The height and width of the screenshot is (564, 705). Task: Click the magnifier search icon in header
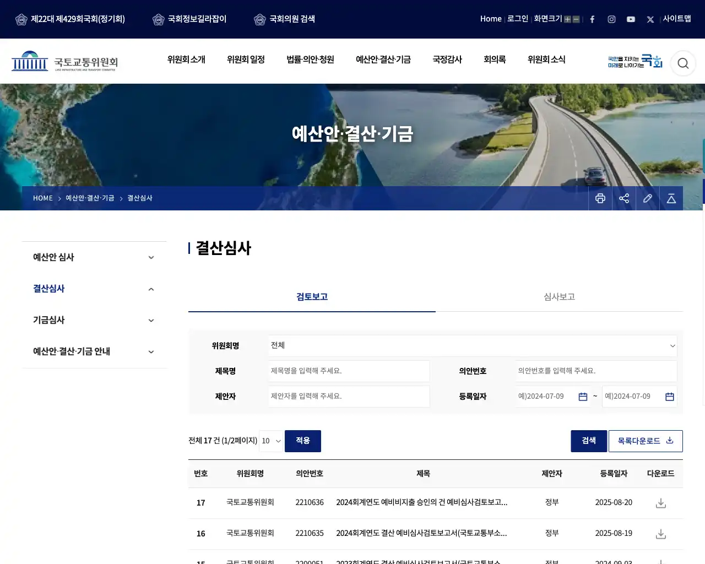coord(683,63)
